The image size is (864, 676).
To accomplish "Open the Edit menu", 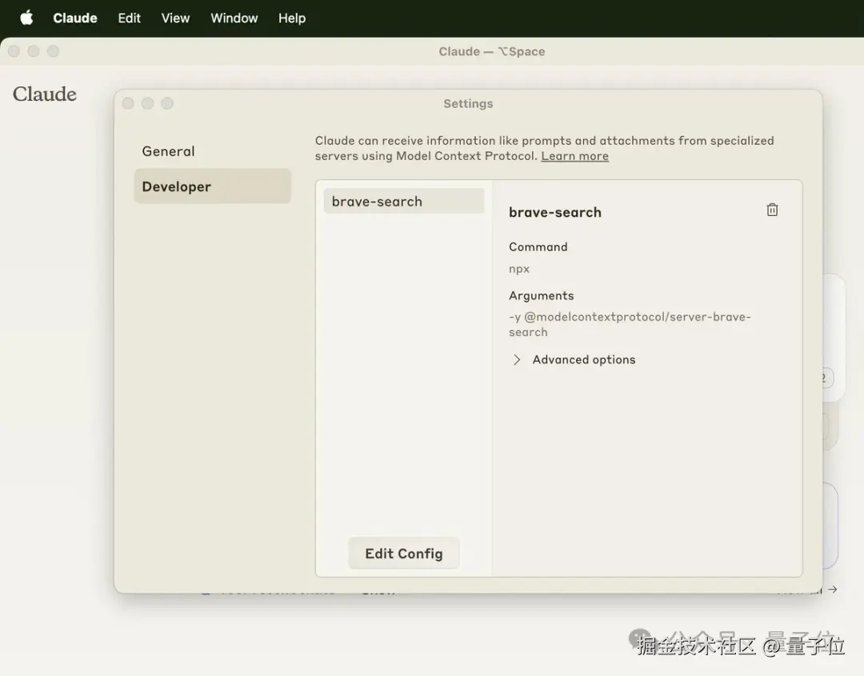I will 129,18.
